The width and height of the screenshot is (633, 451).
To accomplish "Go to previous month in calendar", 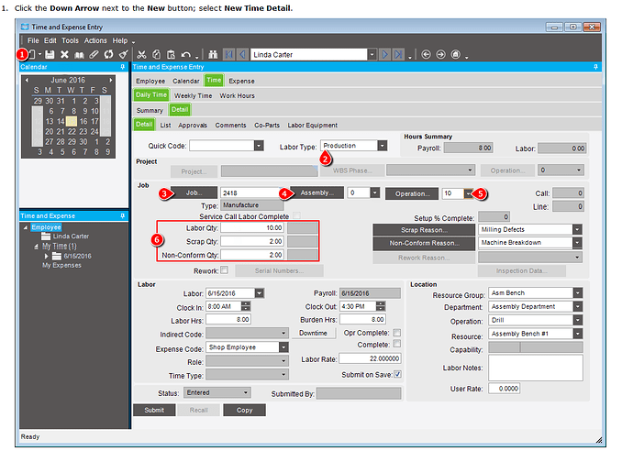I will [27, 80].
